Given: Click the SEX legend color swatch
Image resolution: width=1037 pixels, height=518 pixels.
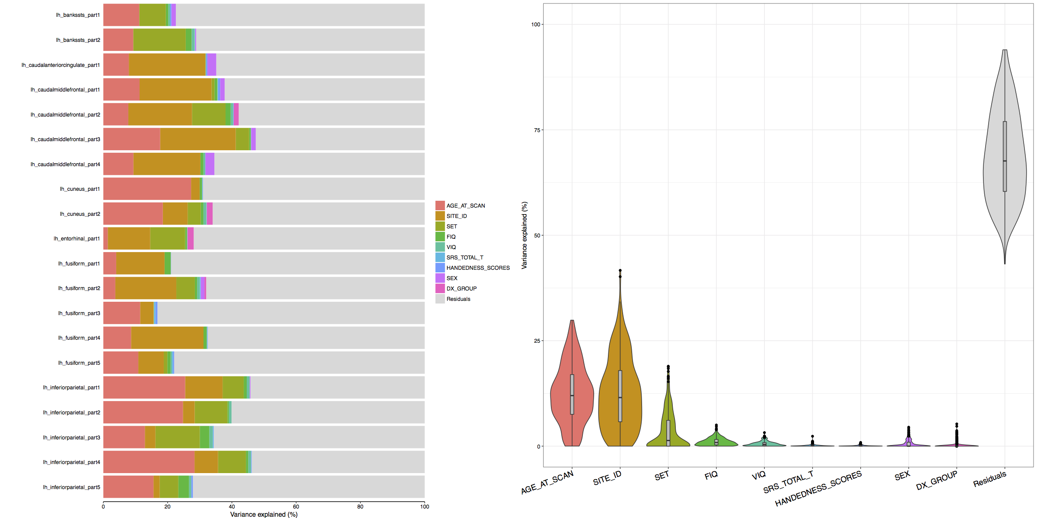Looking at the screenshot, I should 440,278.
